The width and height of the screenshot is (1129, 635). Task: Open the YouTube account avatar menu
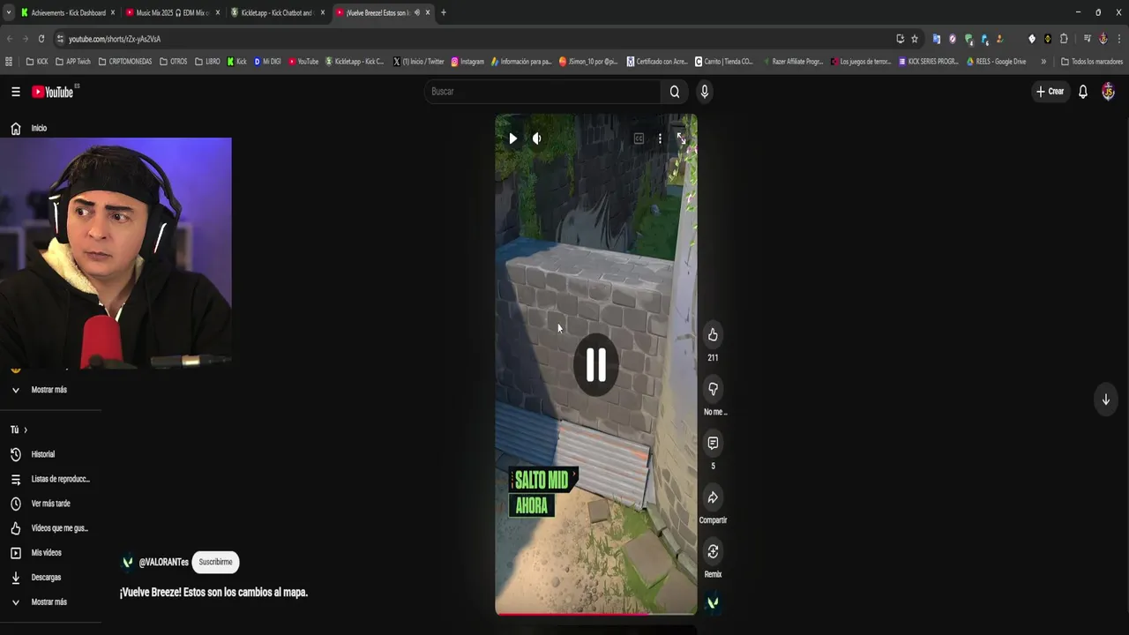pos(1109,92)
